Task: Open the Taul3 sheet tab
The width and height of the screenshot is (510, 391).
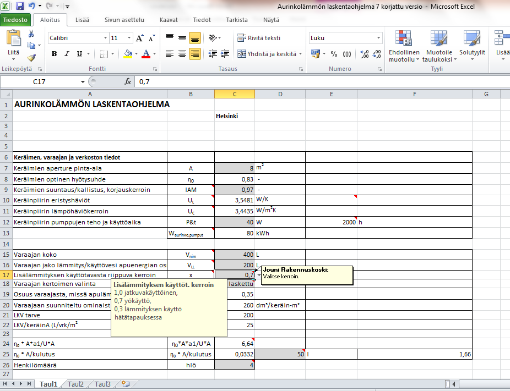Action: click(102, 384)
